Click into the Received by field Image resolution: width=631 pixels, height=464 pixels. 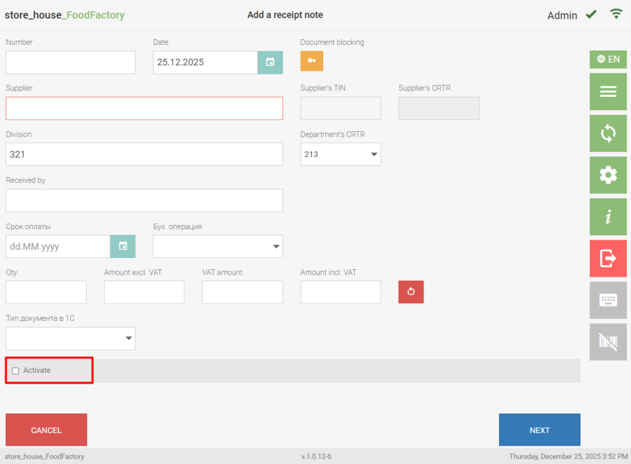[x=144, y=200]
